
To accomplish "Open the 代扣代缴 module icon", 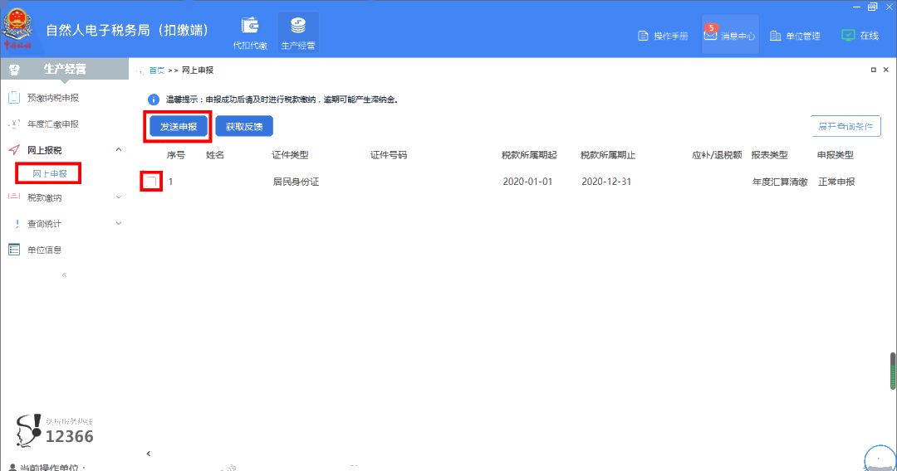I will click(x=250, y=33).
